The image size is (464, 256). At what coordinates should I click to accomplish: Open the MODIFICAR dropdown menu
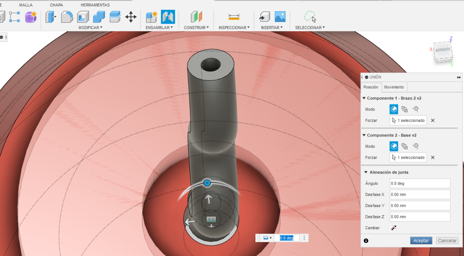click(x=90, y=28)
